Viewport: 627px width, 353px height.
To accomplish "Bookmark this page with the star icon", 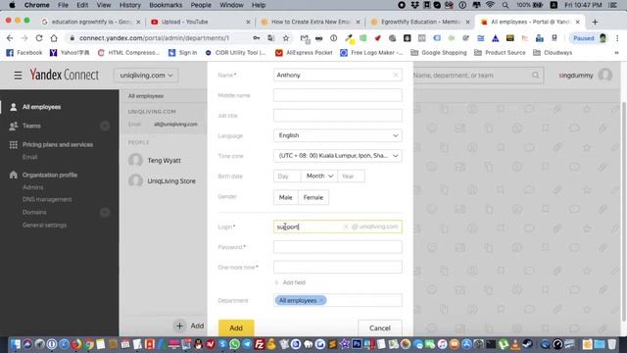I will point(285,38).
